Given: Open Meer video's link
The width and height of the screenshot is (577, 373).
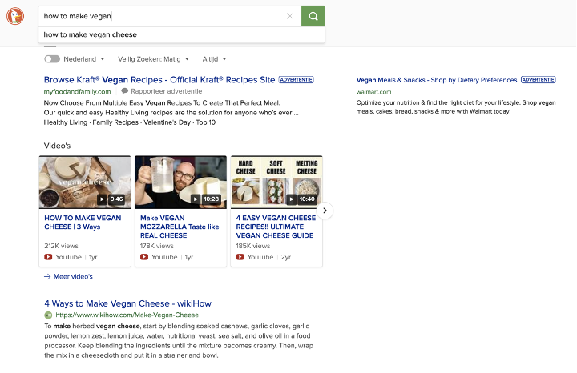Looking at the screenshot, I should (73, 276).
